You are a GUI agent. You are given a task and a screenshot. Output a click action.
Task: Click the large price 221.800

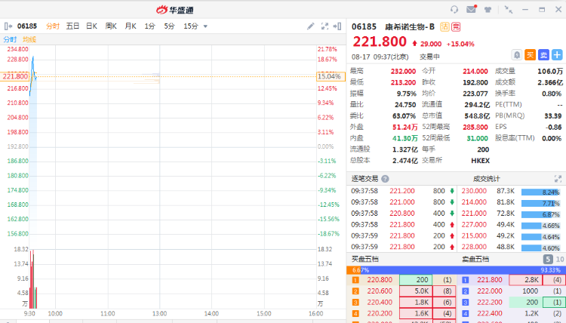point(380,42)
